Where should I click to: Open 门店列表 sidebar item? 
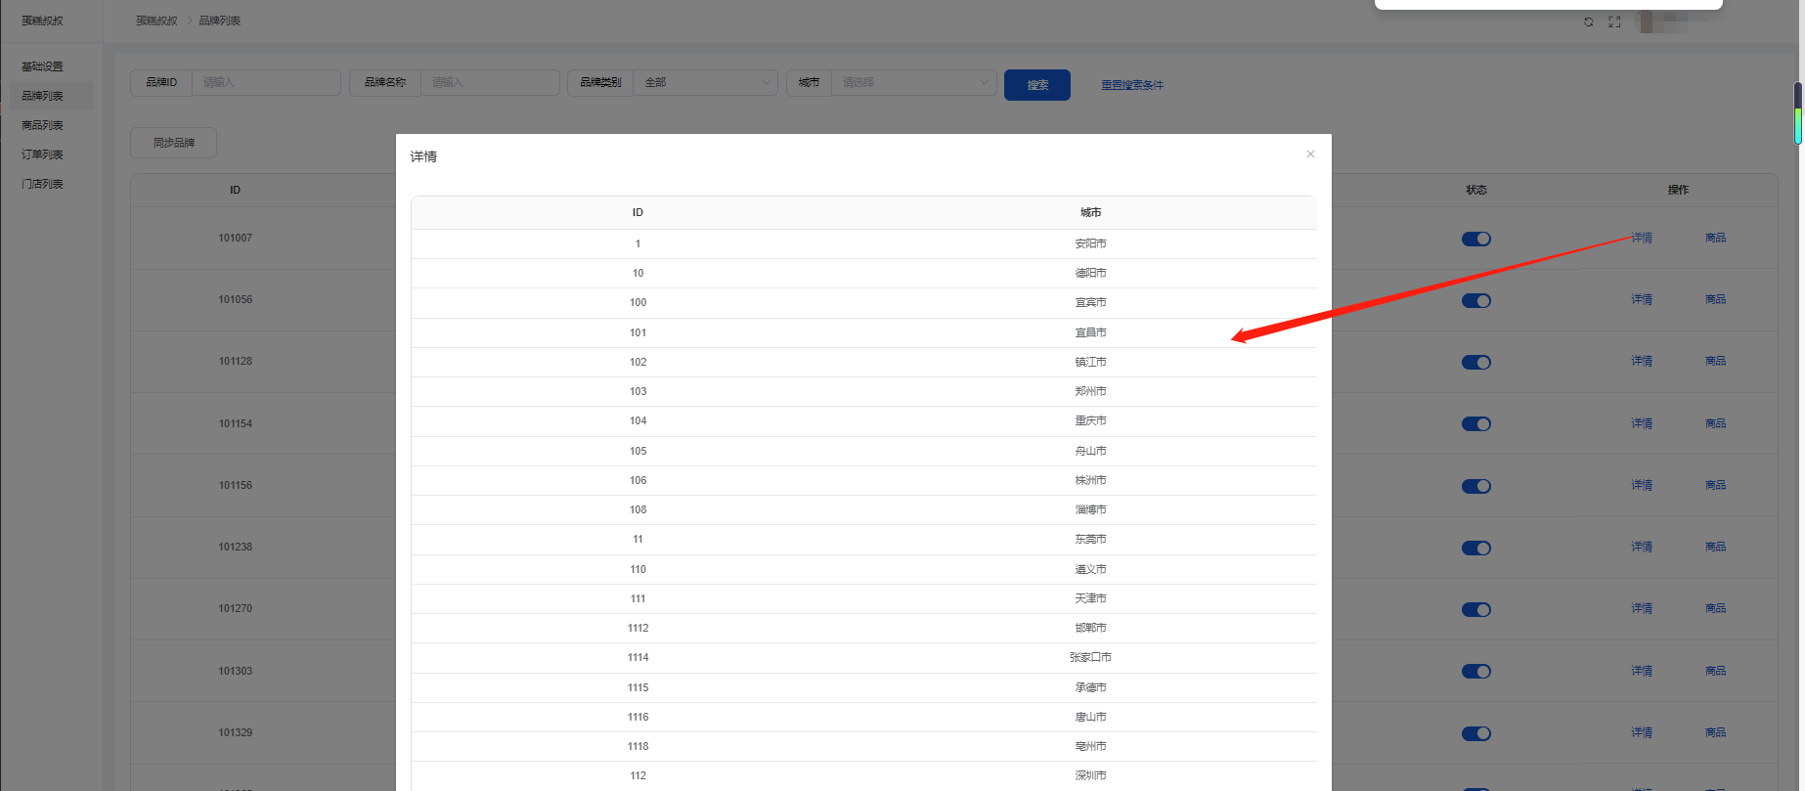click(x=42, y=184)
